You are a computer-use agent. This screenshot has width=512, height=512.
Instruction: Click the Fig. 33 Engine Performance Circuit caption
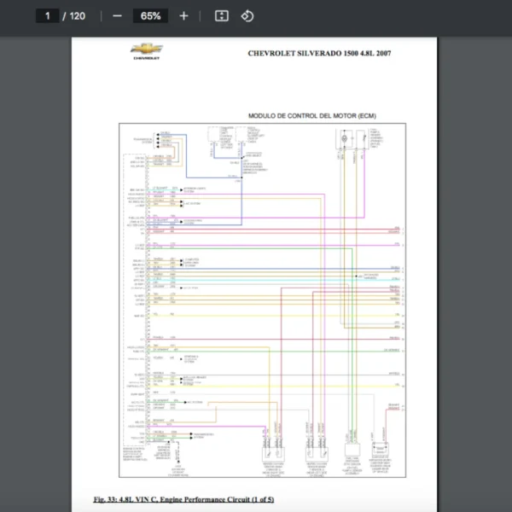(183, 498)
